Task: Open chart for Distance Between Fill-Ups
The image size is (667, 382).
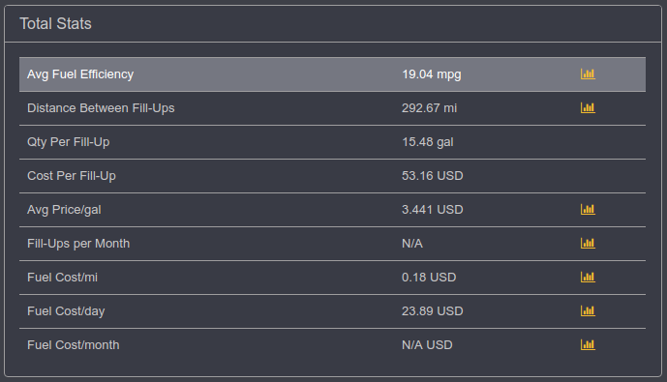Action: [588, 108]
